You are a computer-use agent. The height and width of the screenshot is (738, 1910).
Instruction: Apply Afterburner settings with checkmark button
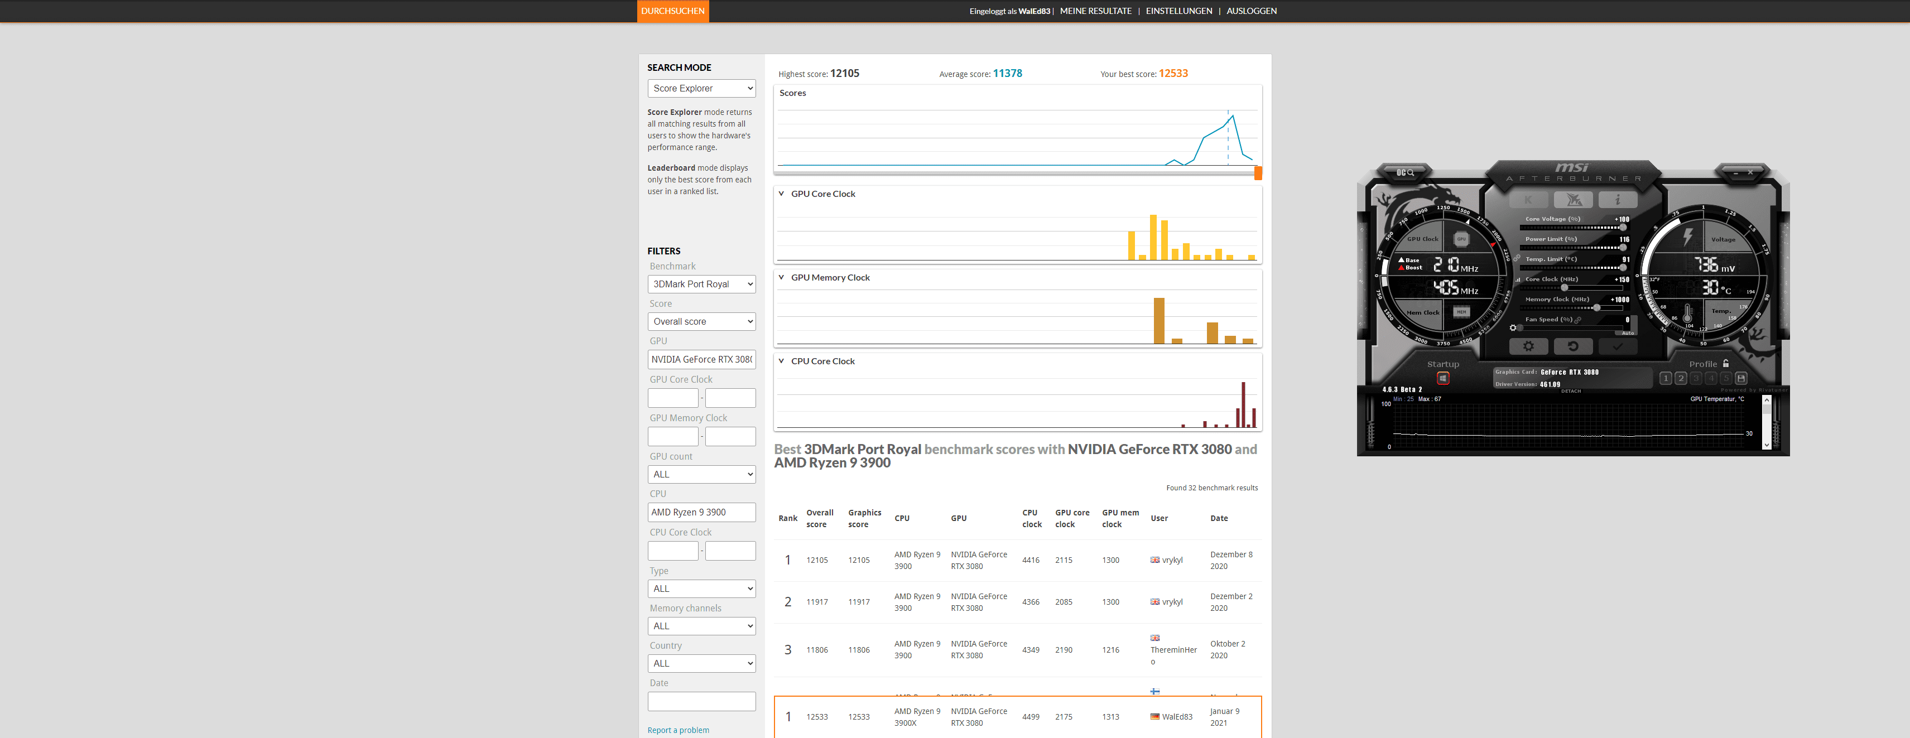[1617, 346]
